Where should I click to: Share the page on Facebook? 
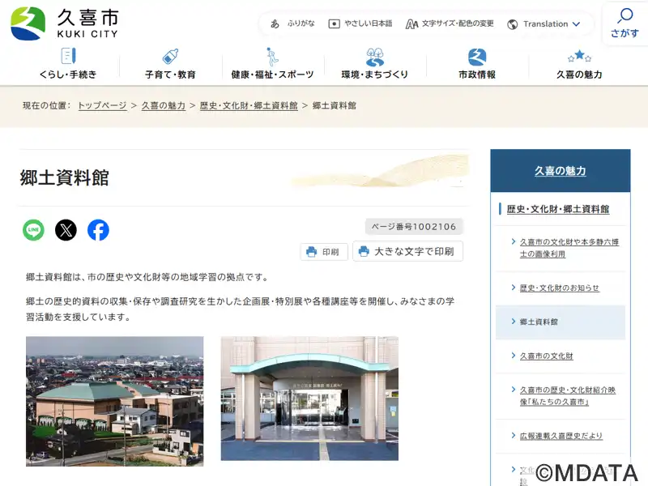coord(98,230)
